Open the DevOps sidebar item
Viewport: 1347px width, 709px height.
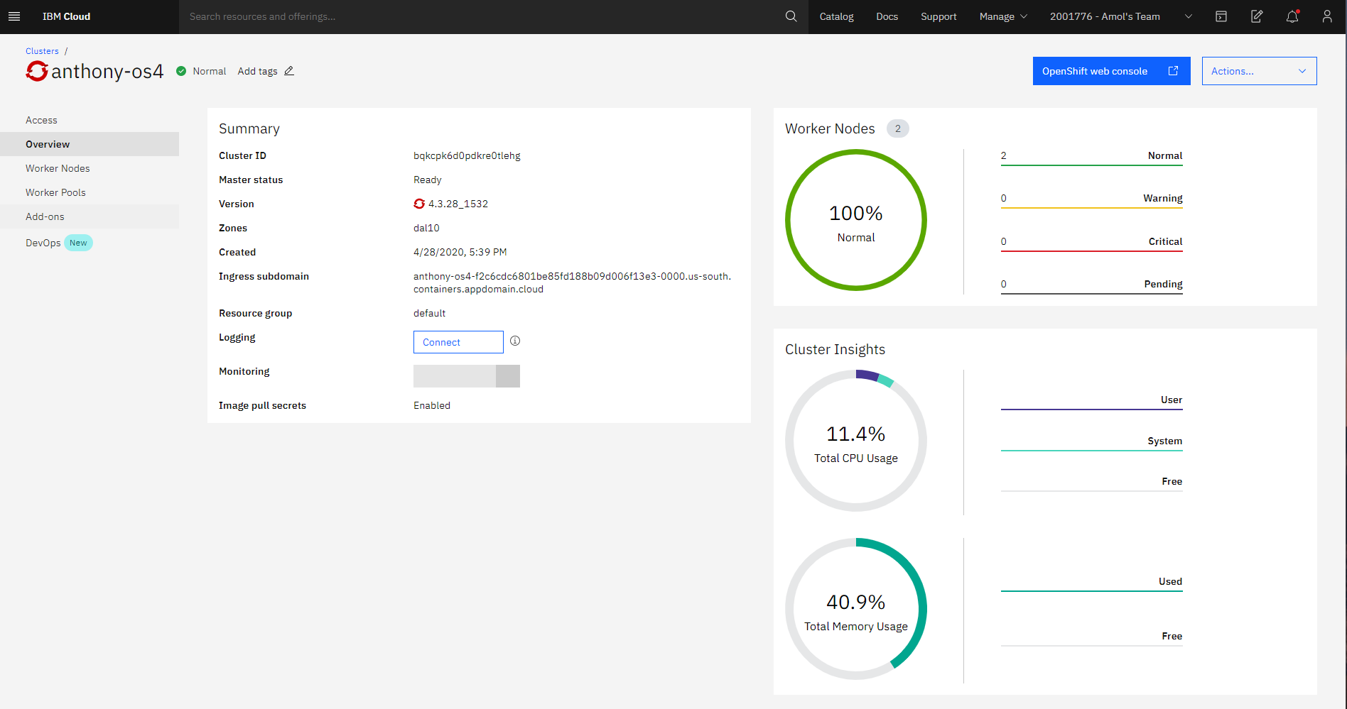[x=90, y=243]
